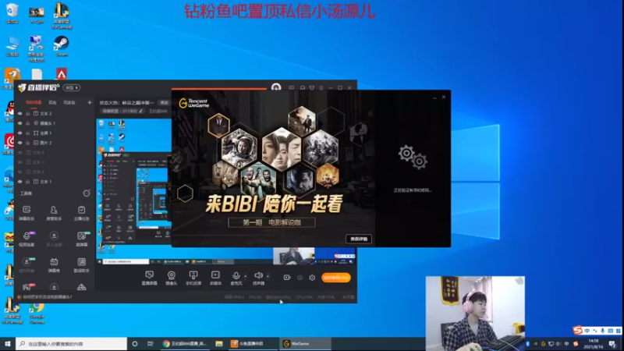
Task: Open the 主播任务 tool in toolbox
Action: click(x=82, y=213)
